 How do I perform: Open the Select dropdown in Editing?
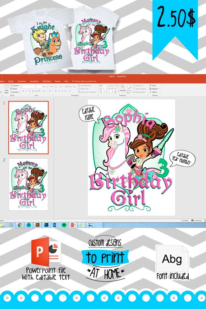(154, 92)
